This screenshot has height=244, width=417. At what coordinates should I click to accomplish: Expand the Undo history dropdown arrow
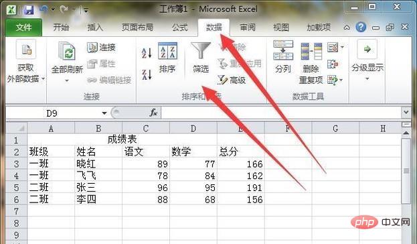coord(53,10)
